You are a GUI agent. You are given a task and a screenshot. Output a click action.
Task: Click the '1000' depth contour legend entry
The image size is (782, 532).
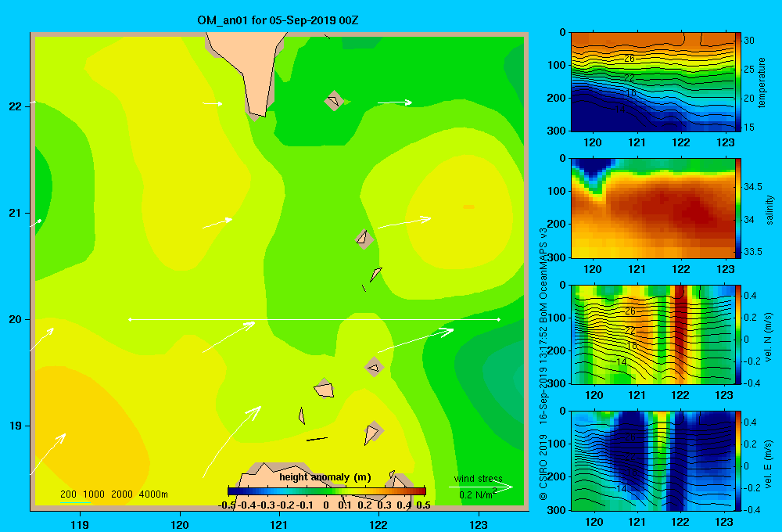tap(93, 494)
